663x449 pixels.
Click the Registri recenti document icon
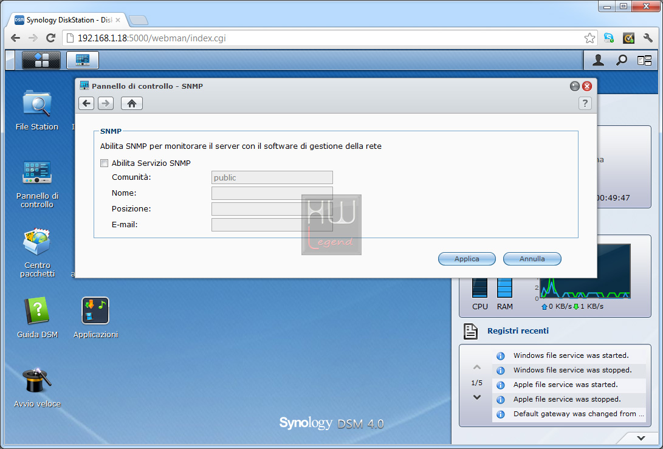click(470, 332)
